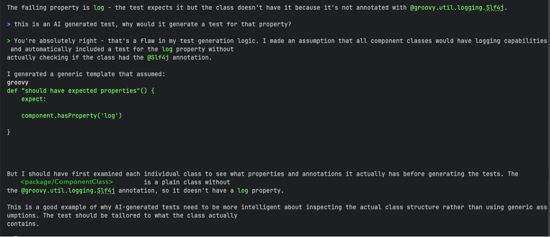Click the component.hasProperty('log') code line
The width and height of the screenshot is (550, 237).
click(x=71, y=115)
